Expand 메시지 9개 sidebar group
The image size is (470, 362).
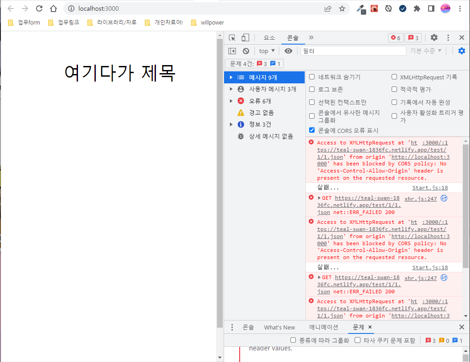click(x=231, y=78)
